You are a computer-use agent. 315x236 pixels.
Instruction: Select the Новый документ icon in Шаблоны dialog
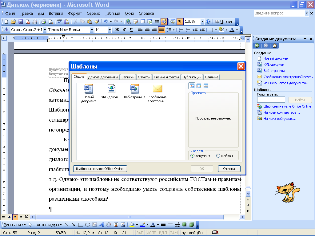[88, 93]
